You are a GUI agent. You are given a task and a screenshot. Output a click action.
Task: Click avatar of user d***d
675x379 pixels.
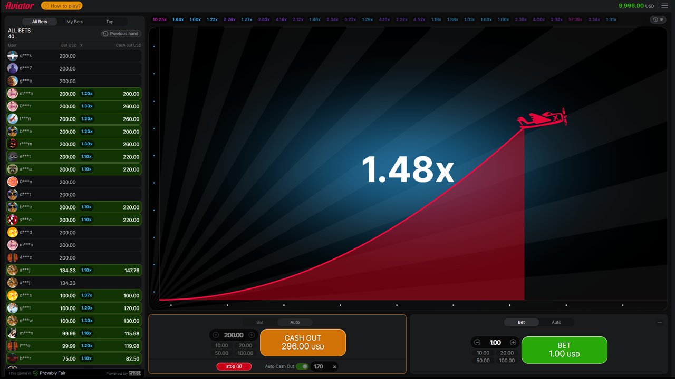pyautogui.click(x=13, y=233)
